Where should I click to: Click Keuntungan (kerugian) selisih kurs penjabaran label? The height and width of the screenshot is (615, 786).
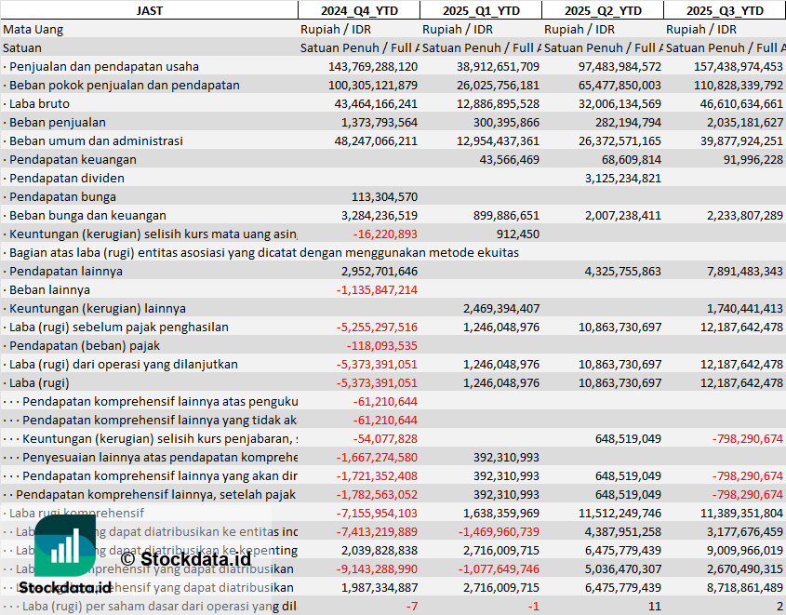point(160,438)
